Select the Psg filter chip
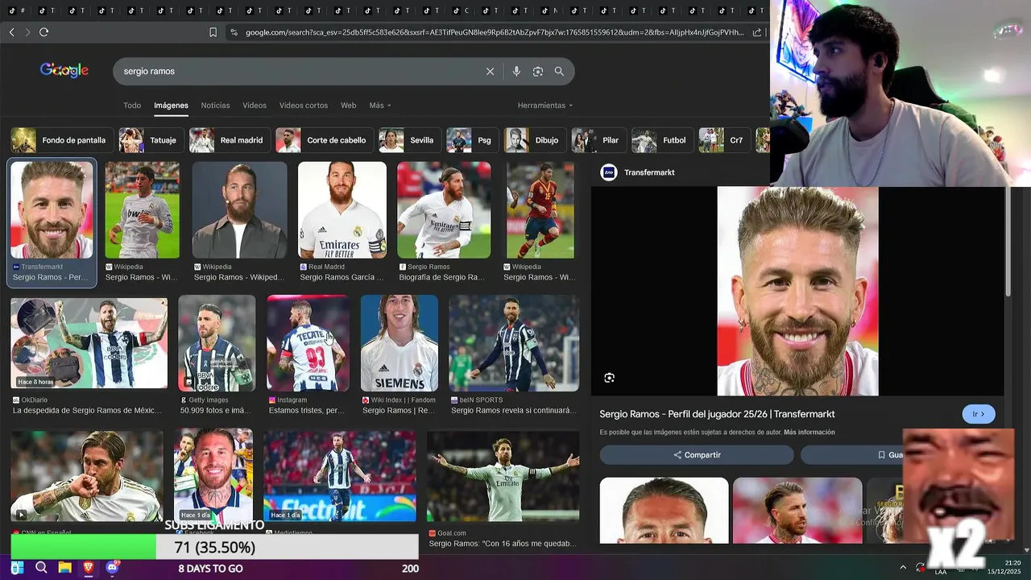The width and height of the screenshot is (1031, 580). tap(472, 140)
